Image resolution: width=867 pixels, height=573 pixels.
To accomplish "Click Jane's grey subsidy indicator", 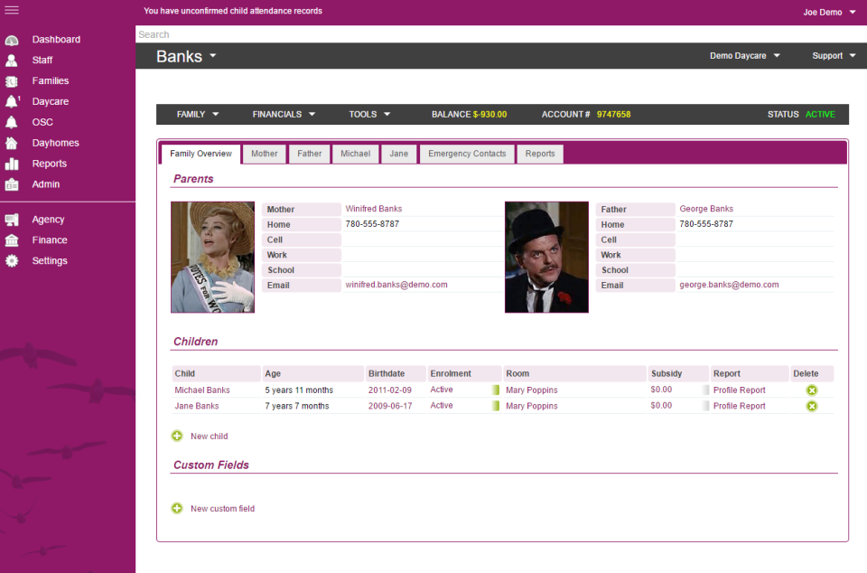I will click(x=705, y=406).
